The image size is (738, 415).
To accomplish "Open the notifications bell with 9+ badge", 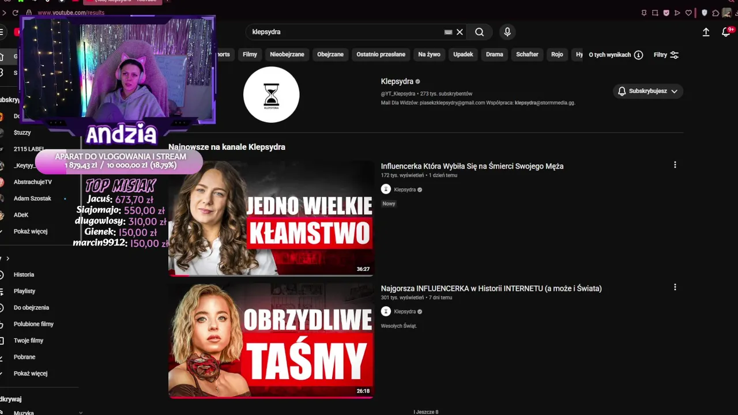I will click(x=726, y=32).
